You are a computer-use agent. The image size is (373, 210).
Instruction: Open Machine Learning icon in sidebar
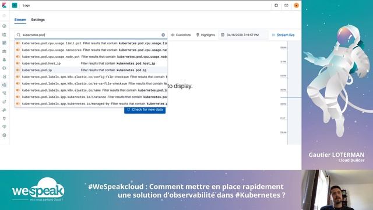4,68
